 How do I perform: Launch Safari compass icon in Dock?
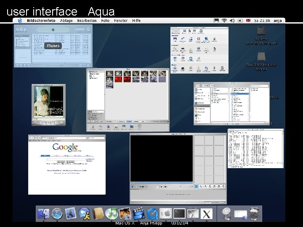tap(57, 214)
